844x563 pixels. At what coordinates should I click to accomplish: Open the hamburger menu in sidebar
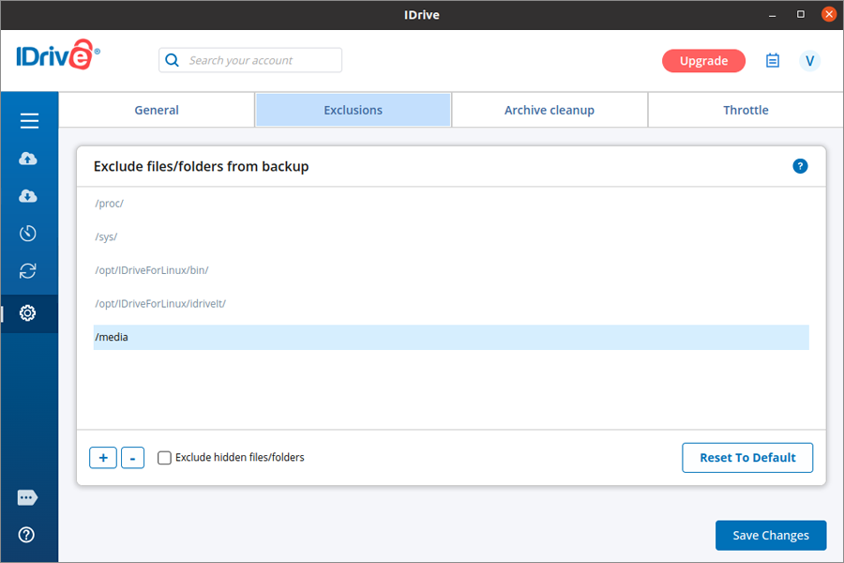pos(29,121)
